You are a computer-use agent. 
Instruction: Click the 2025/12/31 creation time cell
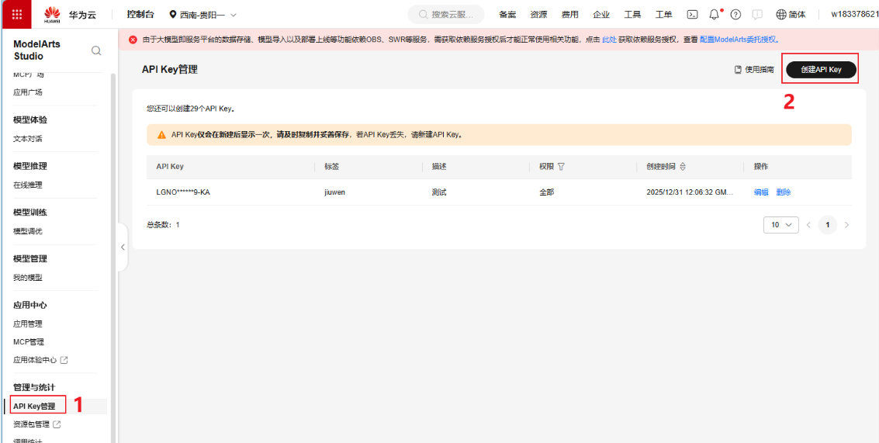690,192
